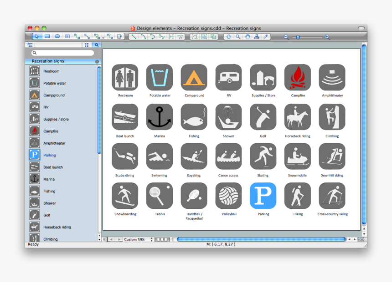Image resolution: width=392 pixels, height=282 pixels.
Task: Select the arrow selection tool
Action: tap(37, 37)
